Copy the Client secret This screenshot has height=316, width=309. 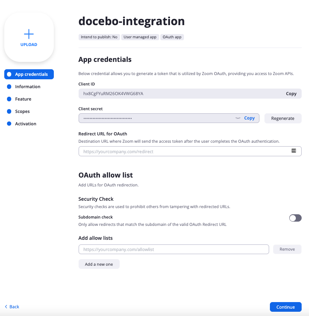249,118
